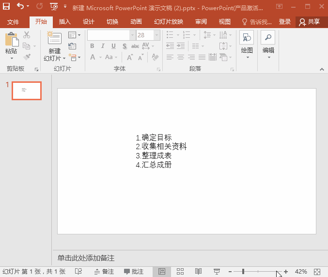Open the font name dropdown arrow
328x277 pixels.
pyautogui.click(x=132, y=35)
